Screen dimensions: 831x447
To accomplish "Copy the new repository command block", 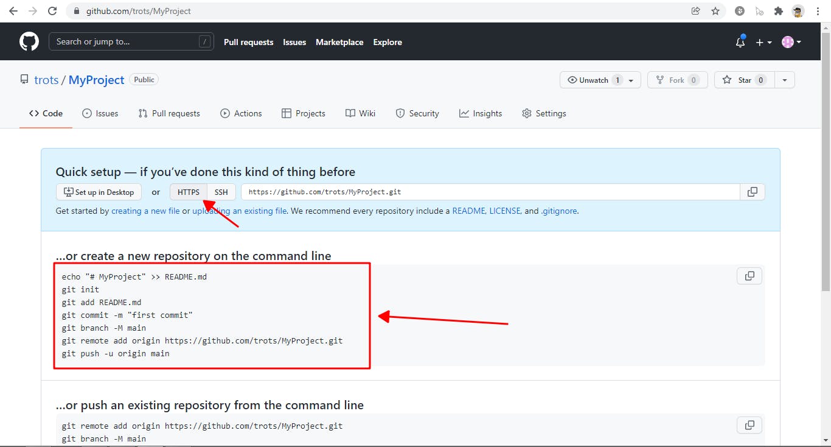I will tap(749, 276).
